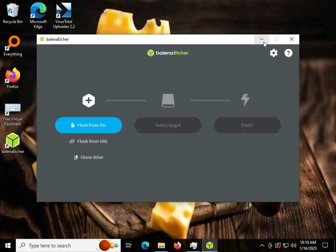
Task: Click the balenaEtcher title bar app icon
Action: tap(42, 39)
